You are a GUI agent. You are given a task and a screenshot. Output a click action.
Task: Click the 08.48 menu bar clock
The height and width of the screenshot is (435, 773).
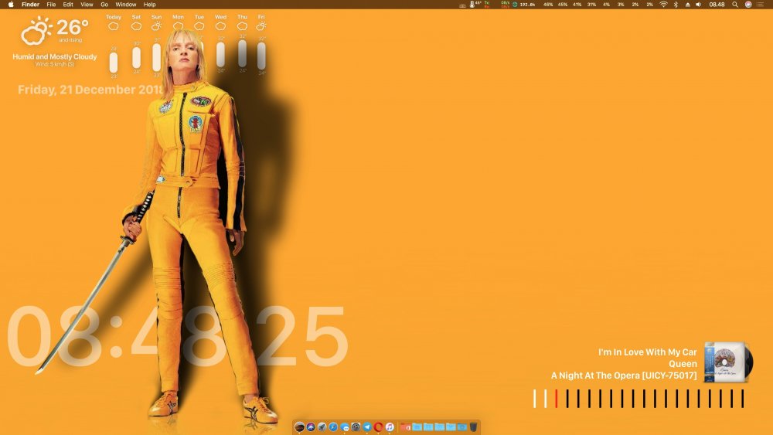pos(717,5)
